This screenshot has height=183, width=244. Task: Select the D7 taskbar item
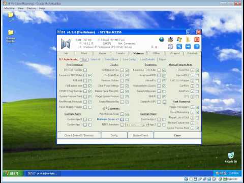pos(43,173)
